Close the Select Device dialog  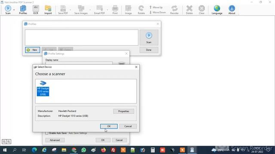coord(136,67)
